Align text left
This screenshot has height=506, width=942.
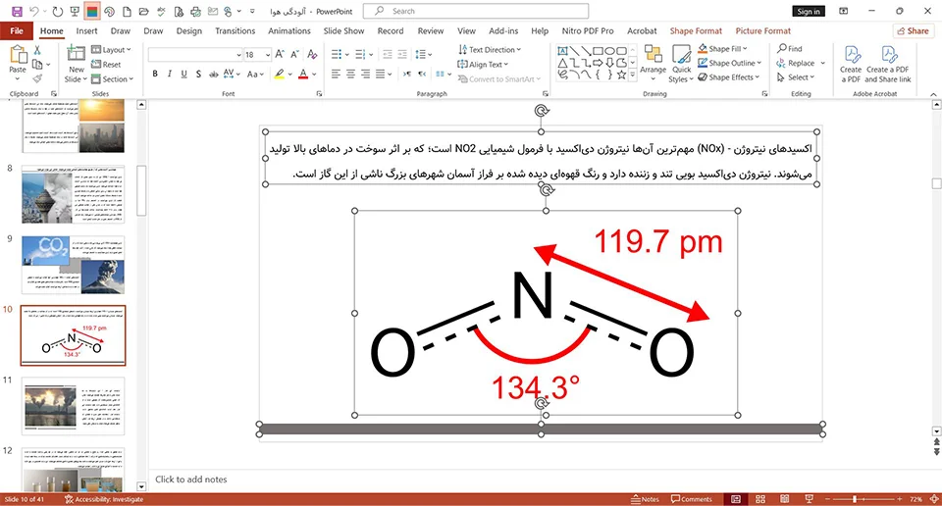pyautogui.click(x=336, y=74)
